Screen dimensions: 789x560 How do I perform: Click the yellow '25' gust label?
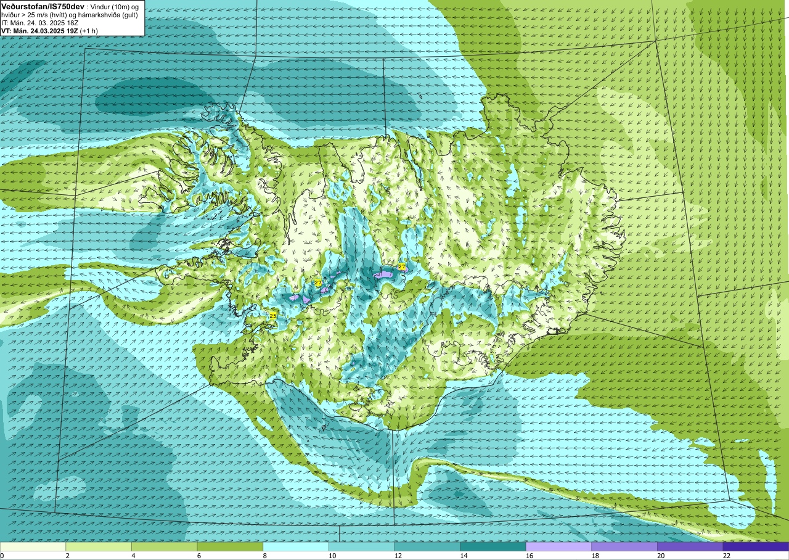[273, 315]
